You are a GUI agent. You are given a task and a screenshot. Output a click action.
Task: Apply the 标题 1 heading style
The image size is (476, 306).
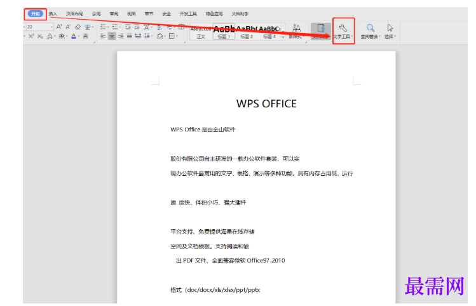(x=224, y=32)
